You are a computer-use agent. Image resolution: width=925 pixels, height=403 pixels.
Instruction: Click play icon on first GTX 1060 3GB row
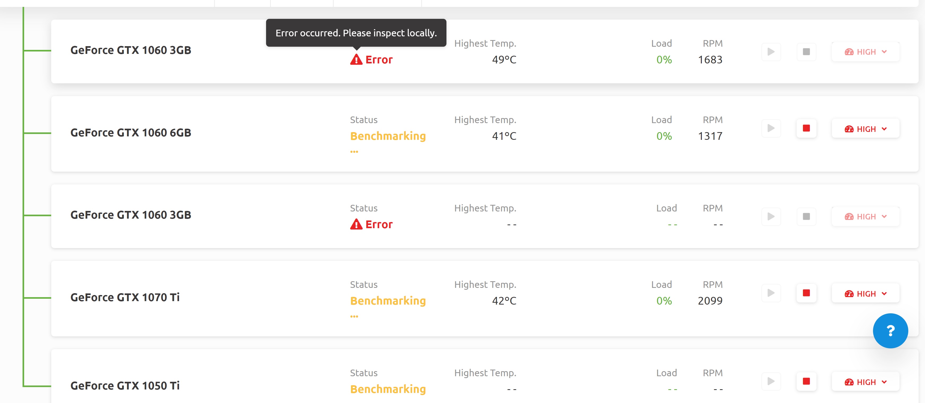pos(771,52)
